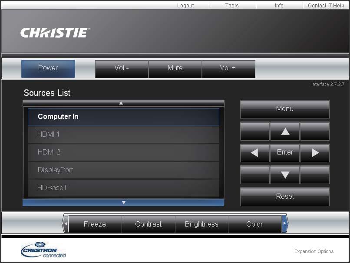Adjust Color setting
The width and height of the screenshot is (350, 263).
point(255,224)
